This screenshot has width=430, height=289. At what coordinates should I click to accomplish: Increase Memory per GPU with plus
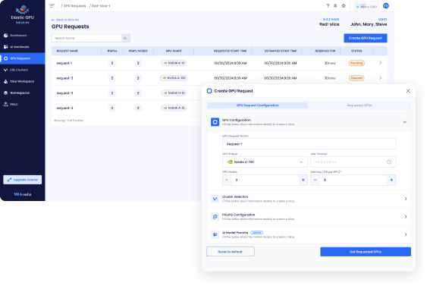391,180
